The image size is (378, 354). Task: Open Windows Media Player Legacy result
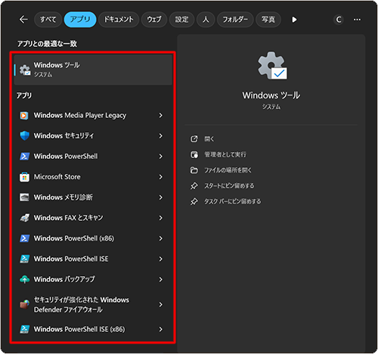(x=80, y=116)
